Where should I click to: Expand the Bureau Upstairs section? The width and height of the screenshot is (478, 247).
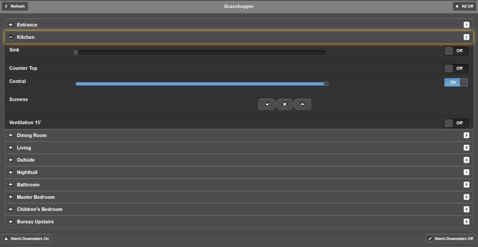35,222
